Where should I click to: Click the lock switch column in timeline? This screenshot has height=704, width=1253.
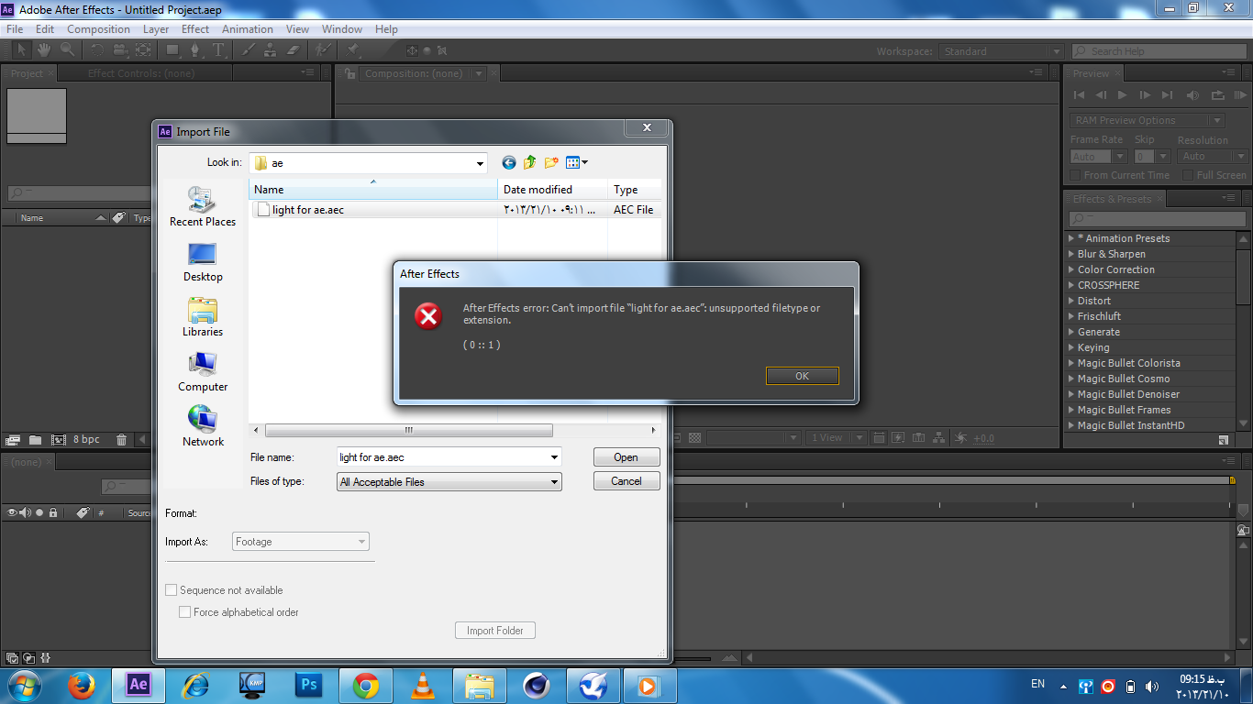pos(53,513)
